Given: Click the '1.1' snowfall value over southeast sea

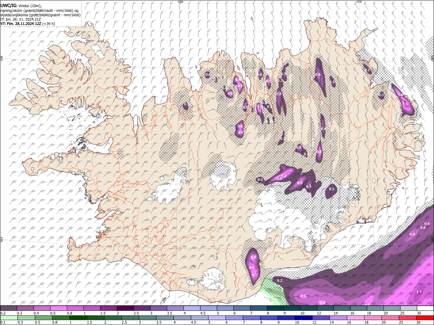Looking at the screenshot, I should click(x=419, y=292).
